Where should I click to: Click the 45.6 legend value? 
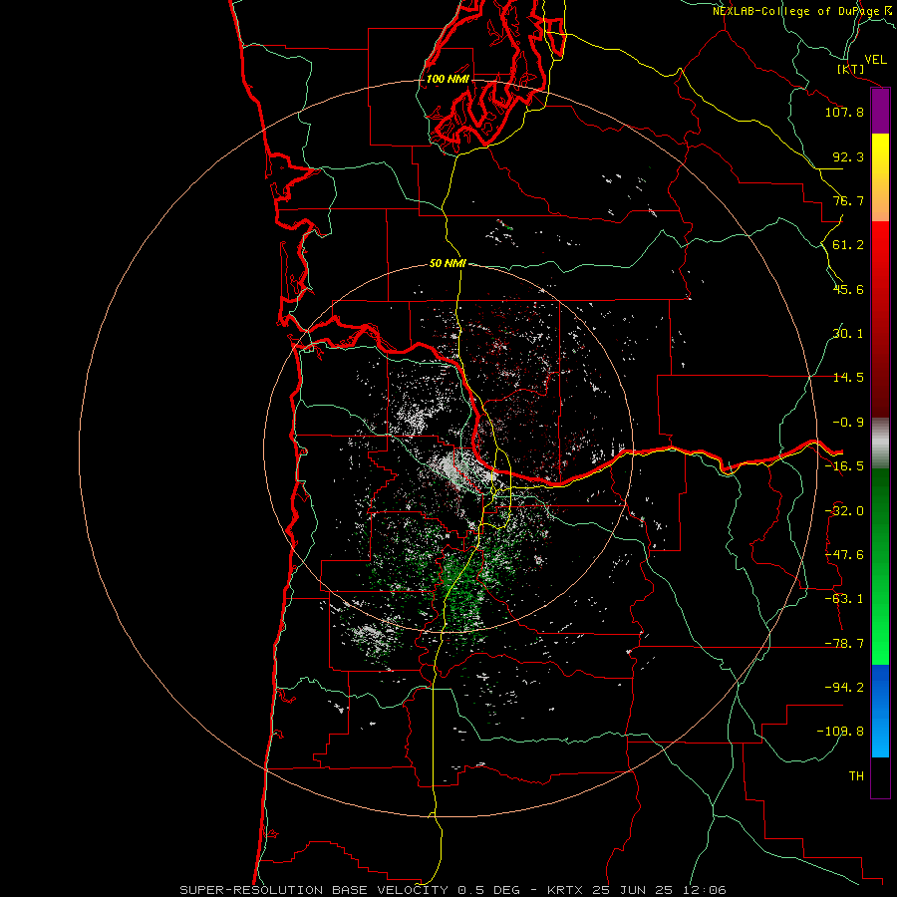(848, 289)
